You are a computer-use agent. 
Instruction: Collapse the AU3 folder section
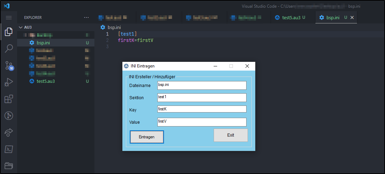click(x=20, y=27)
